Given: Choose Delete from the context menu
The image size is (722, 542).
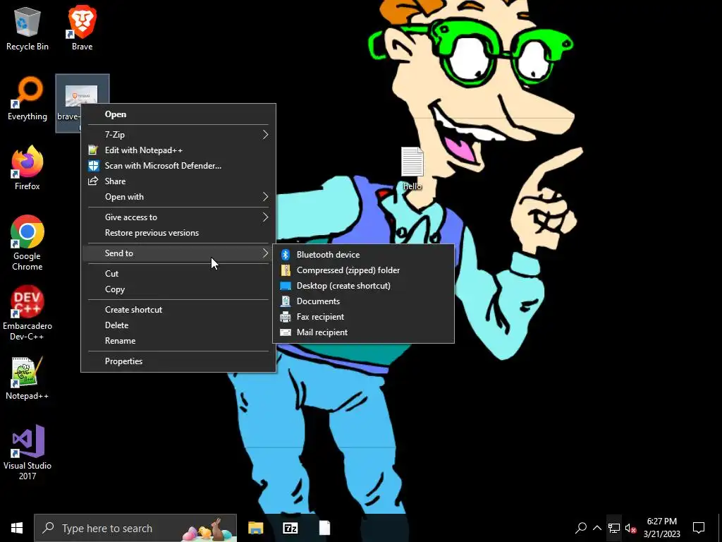Looking at the screenshot, I should [x=178, y=325].
